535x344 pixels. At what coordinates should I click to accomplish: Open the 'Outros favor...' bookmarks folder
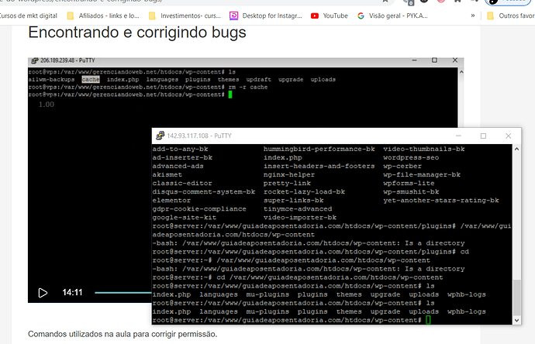(x=511, y=15)
